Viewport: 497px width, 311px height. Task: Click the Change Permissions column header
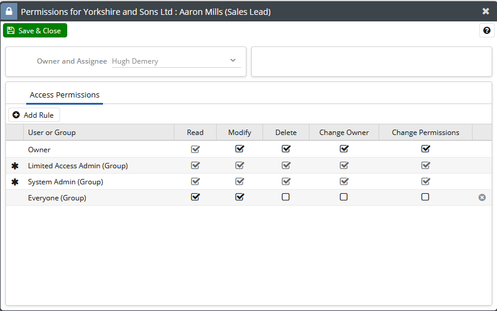[426, 133]
